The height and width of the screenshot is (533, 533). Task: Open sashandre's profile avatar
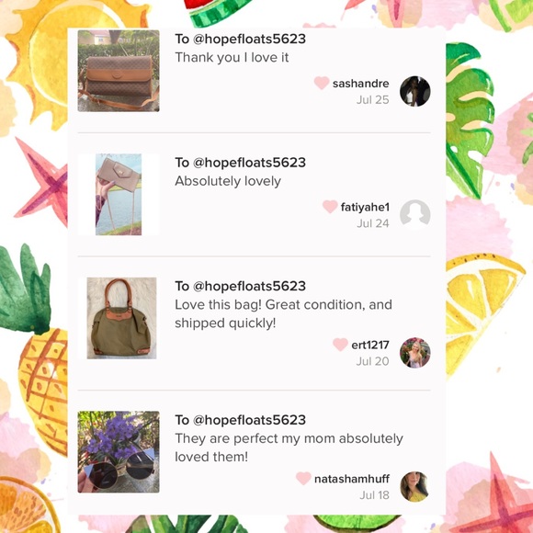(415, 91)
